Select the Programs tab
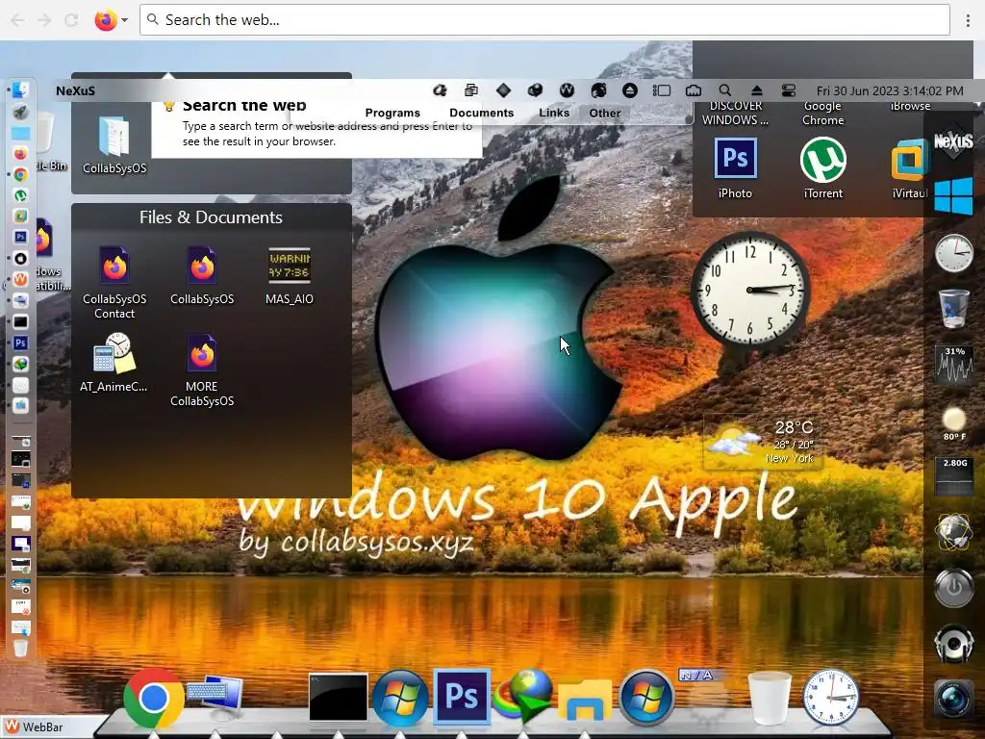Screen dimensions: 985x739 click(x=392, y=114)
